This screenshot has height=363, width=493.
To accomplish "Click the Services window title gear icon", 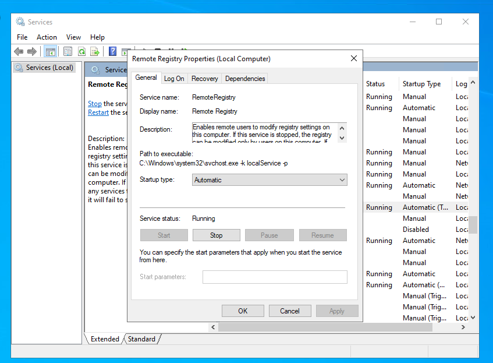I will tap(20, 22).
